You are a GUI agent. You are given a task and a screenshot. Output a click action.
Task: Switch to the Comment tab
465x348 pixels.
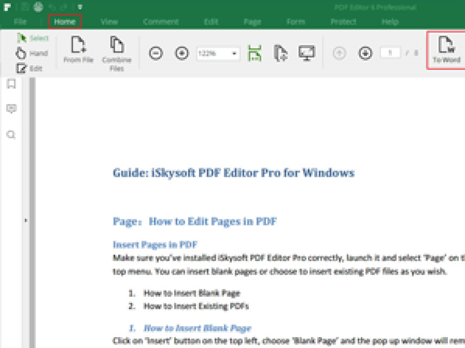(161, 22)
